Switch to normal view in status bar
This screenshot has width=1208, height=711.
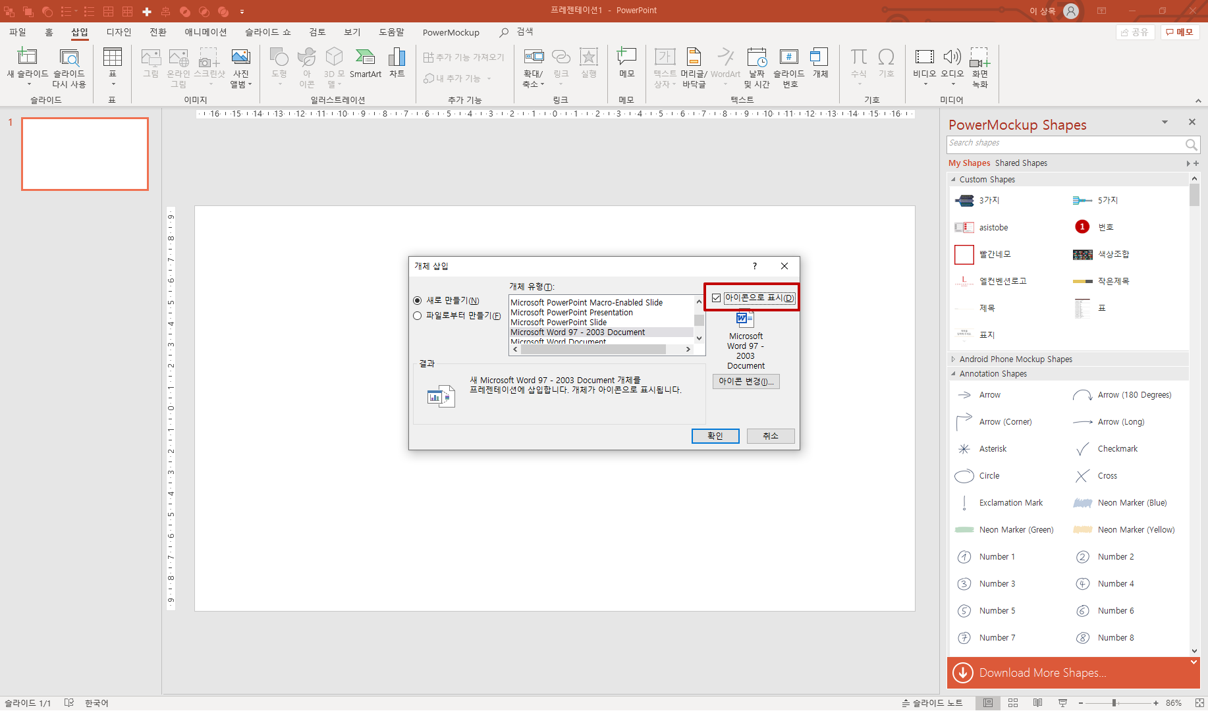tap(988, 703)
